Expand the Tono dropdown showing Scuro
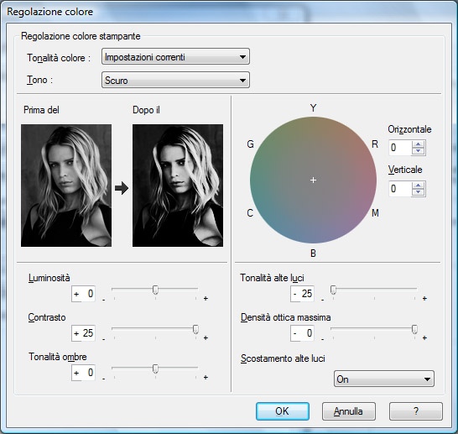Viewport: 458px width, 434px height. (x=175, y=80)
